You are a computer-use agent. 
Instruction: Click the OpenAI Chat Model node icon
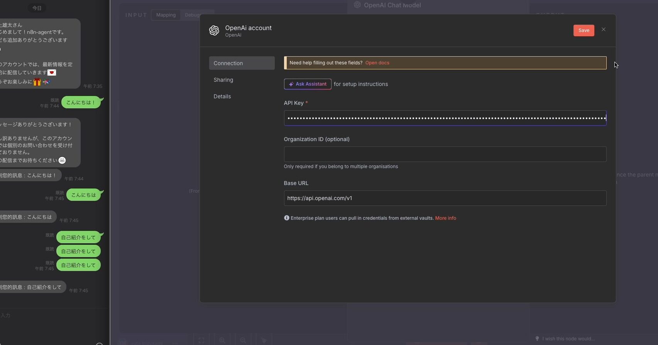[357, 5]
